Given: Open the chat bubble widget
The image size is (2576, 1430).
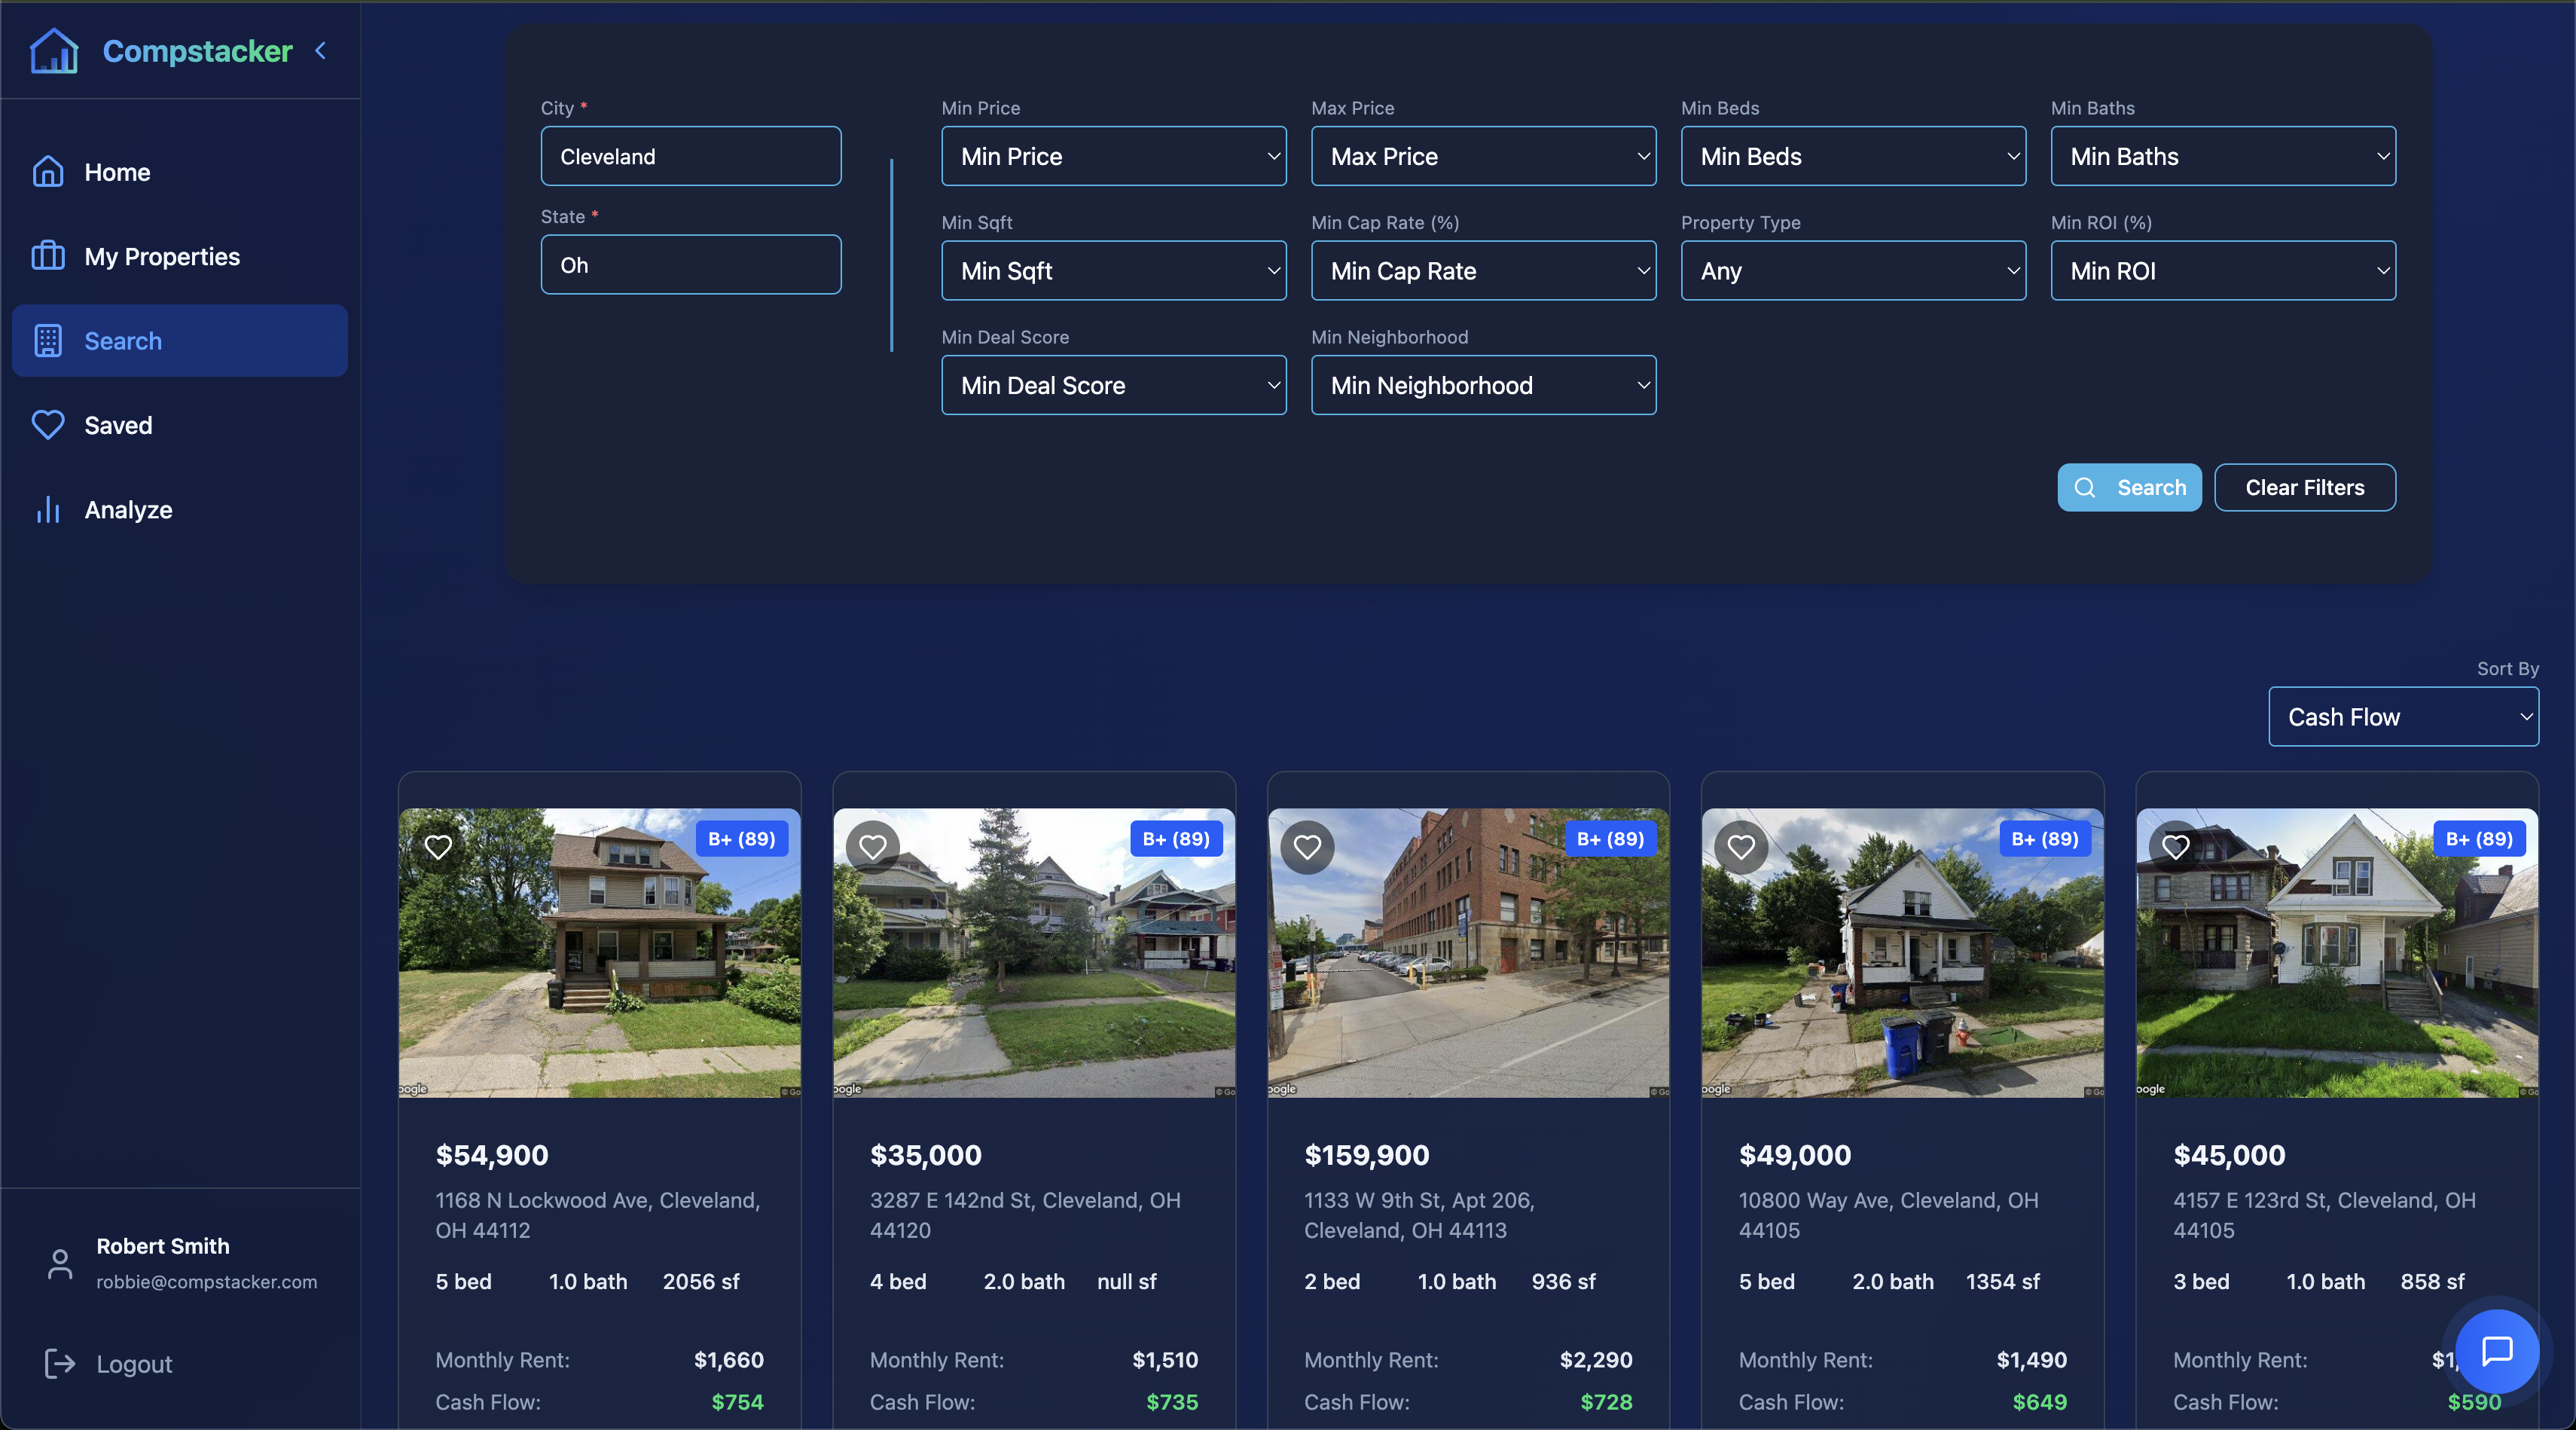Looking at the screenshot, I should (x=2497, y=1351).
